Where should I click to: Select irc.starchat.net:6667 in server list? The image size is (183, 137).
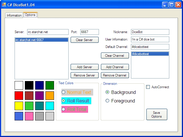41,40
